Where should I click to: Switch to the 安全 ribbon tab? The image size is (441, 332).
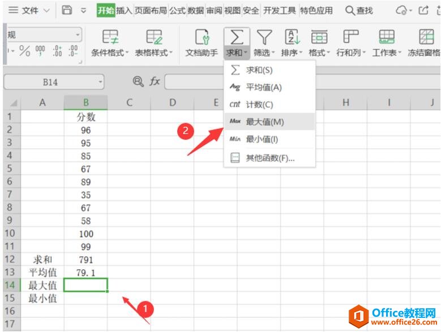tap(251, 11)
